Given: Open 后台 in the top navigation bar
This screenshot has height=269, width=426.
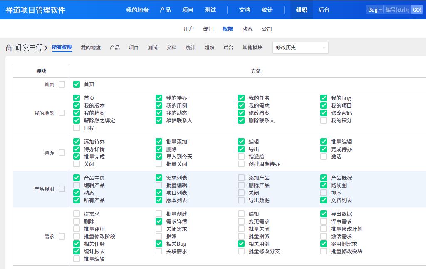Looking at the screenshot, I should (324, 10).
